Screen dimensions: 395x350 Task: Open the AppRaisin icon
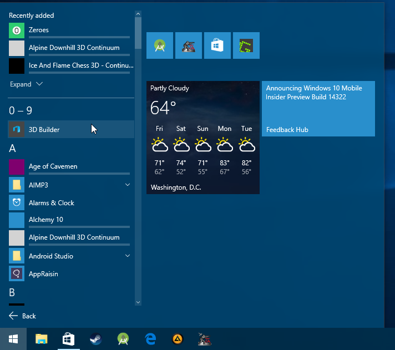pos(17,273)
